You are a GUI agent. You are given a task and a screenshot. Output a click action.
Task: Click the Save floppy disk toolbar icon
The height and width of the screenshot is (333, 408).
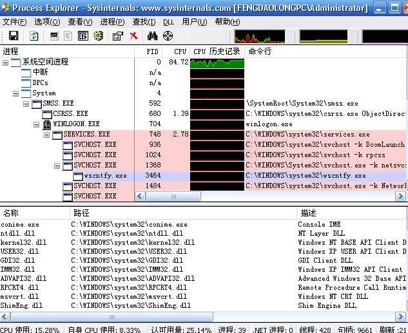point(14,35)
